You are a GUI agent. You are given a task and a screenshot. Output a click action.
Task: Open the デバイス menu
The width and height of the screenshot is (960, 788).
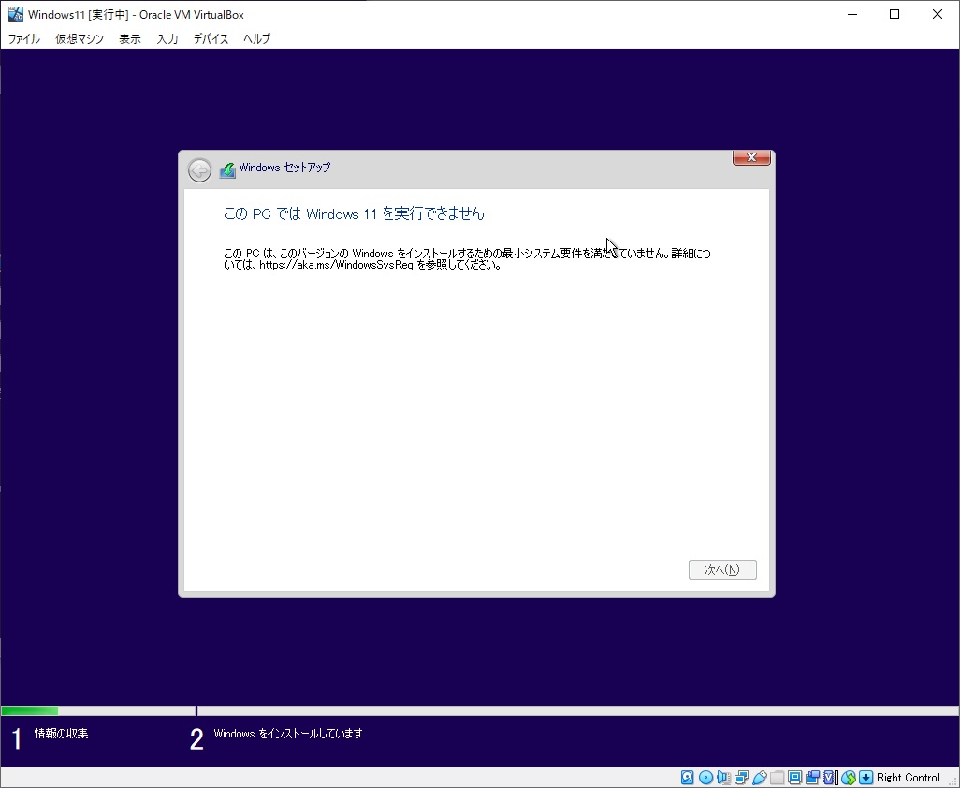tap(211, 38)
